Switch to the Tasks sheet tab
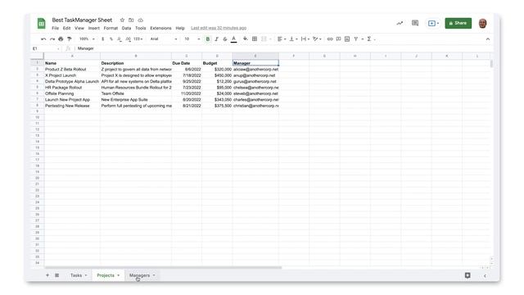The width and height of the screenshot is (524, 295). tap(79, 275)
